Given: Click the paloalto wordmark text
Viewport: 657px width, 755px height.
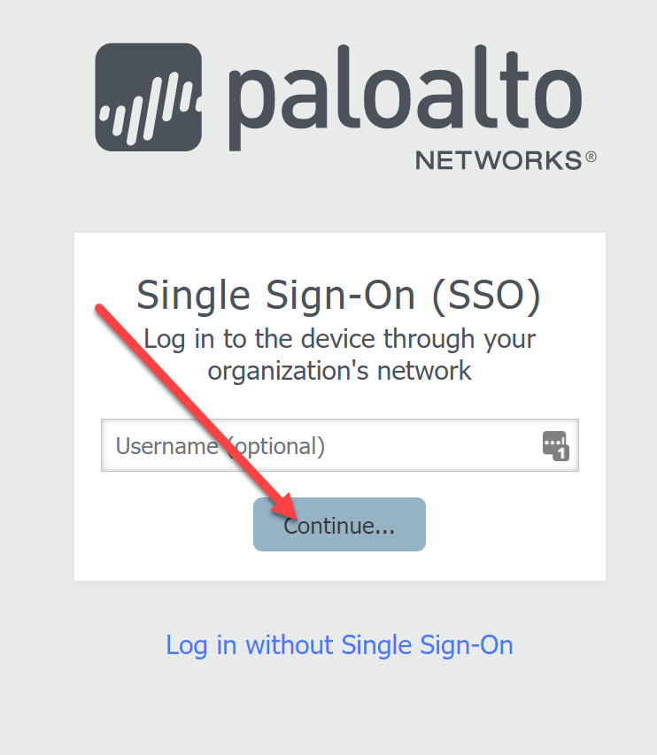Looking at the screenshot, I should 405,97.
